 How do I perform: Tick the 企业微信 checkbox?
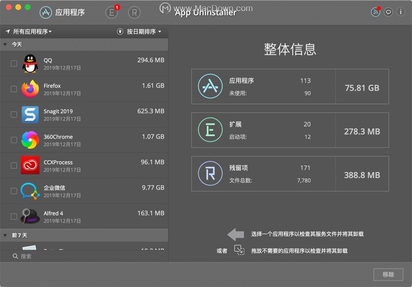coord(14,191)
